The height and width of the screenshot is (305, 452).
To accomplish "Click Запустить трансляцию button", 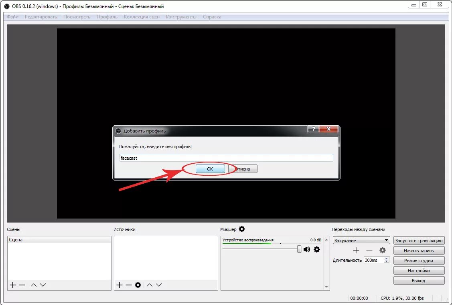I will (419, 241).
